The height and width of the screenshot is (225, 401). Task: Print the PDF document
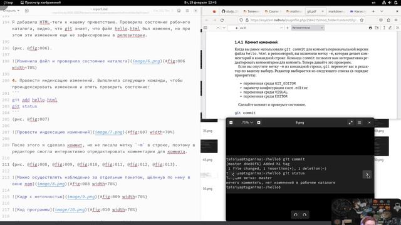point(370,27)
